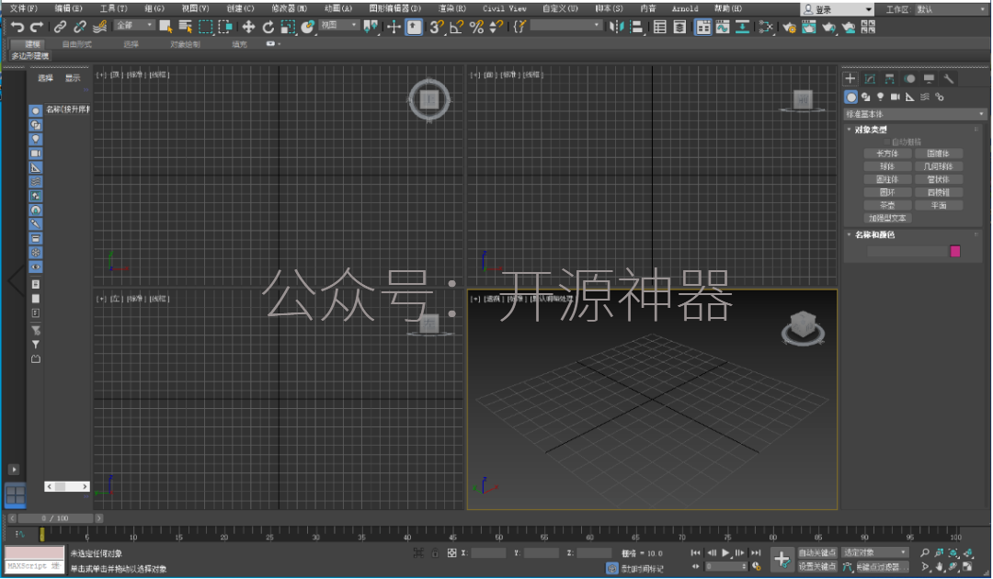993x579 pixels.
Task: Click the 圆柱体 cylinder button
Action: coord(887,180)
